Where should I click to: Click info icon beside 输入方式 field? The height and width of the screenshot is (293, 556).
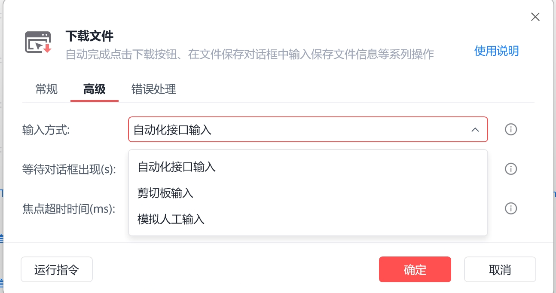[x=510, y=129]
